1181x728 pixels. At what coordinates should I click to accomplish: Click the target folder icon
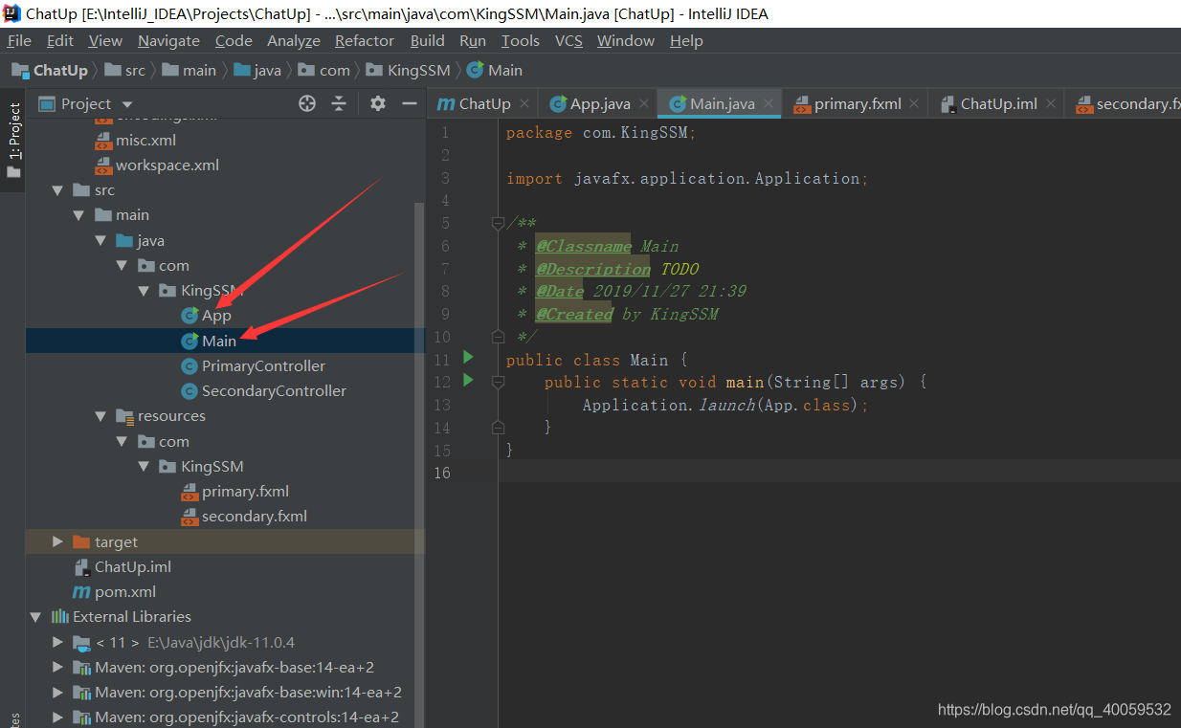click(x=81, y=542)
